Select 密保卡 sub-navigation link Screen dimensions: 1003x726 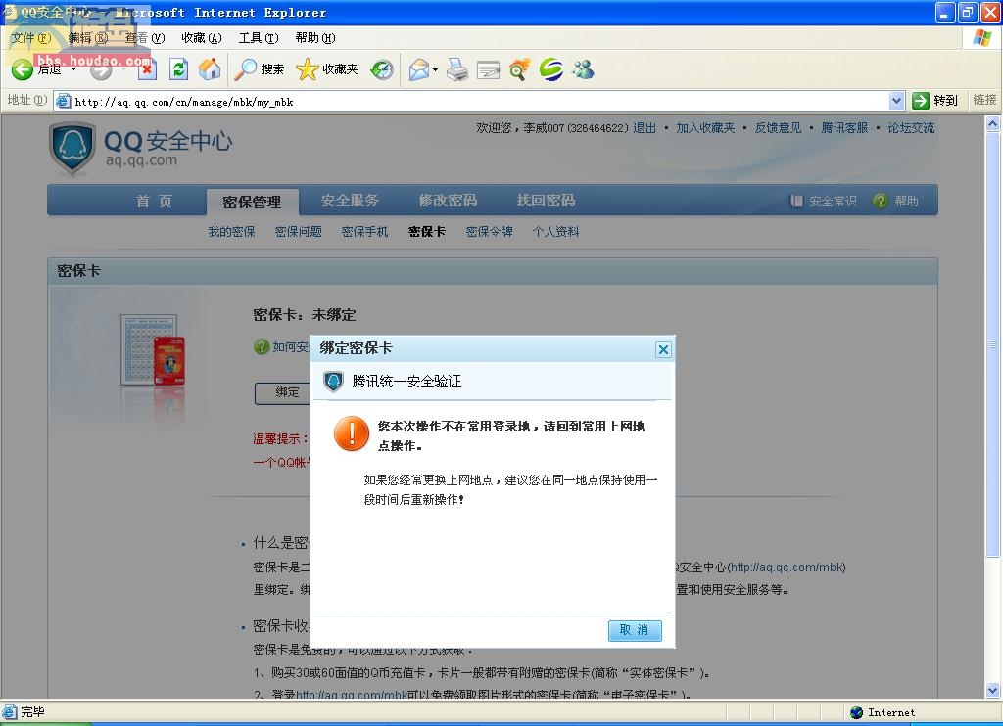tap(427, 231)
